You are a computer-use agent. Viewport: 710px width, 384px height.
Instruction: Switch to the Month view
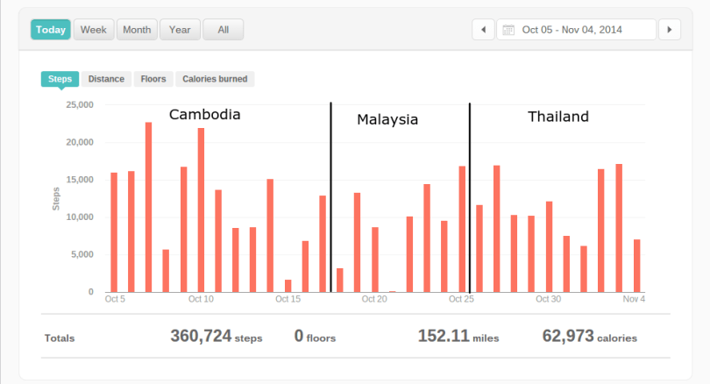pyautogui.click(x=136, y=30)
